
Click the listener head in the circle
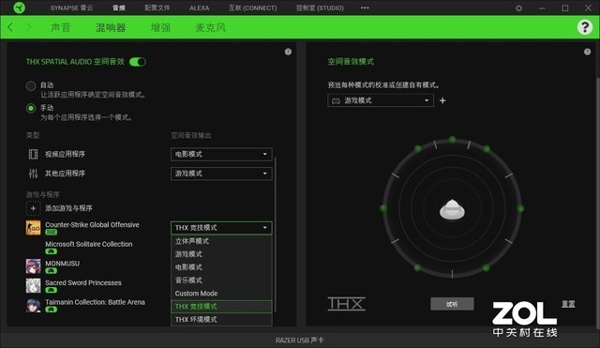tap(452, 209)
